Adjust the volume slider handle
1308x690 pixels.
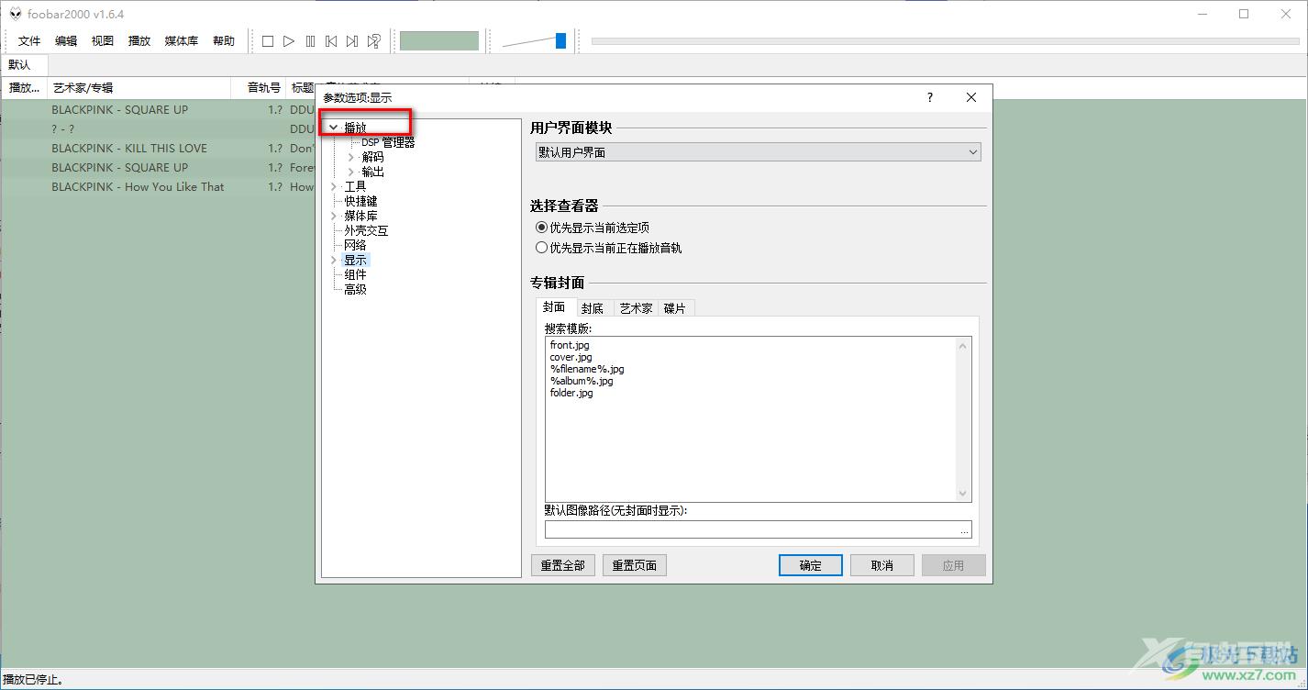click(560, 41)
